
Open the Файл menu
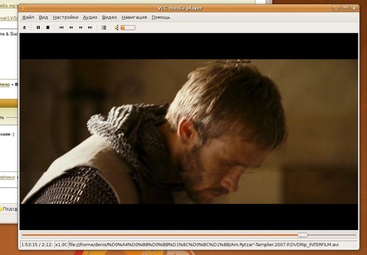point(28,17)
